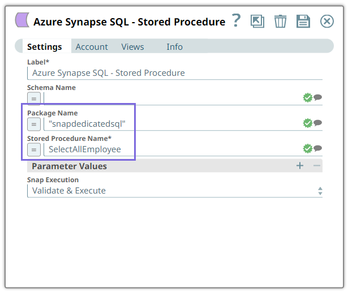Open the Account tab

coord(92,47)
